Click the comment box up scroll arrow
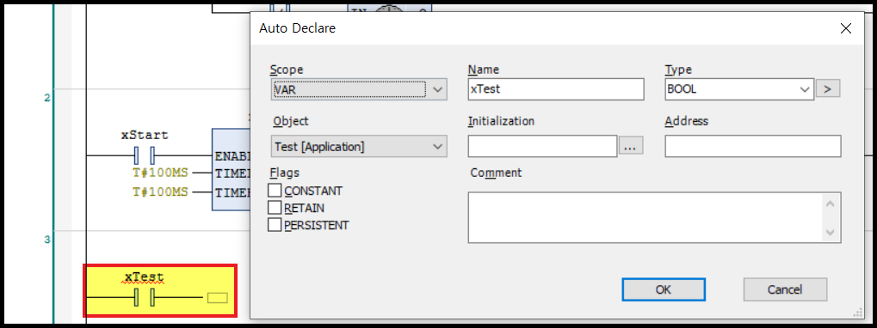The image size is (877, 328). (830, 203)
